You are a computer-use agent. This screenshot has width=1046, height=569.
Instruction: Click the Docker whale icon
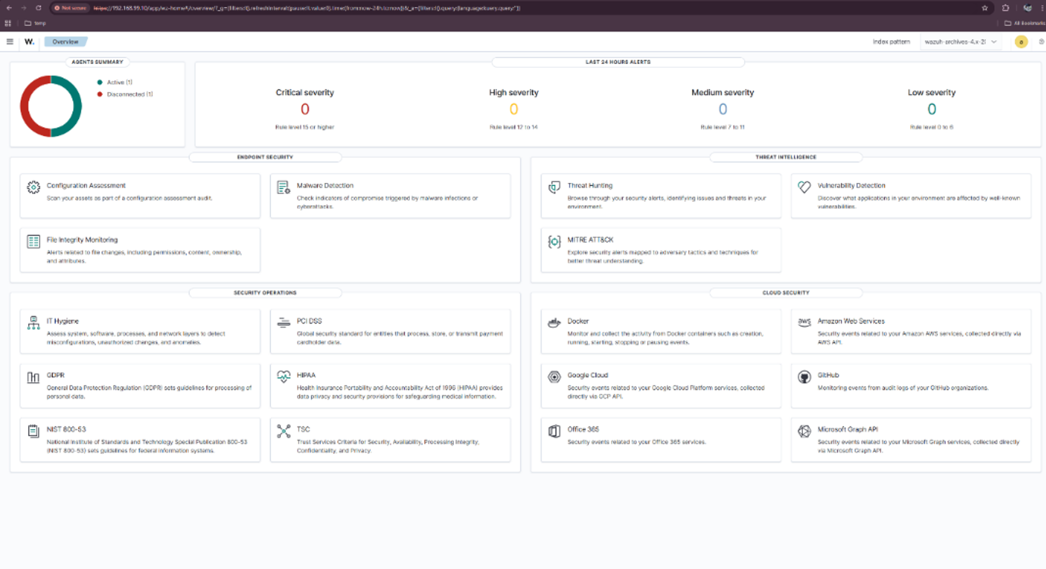[x=554, y=322]
